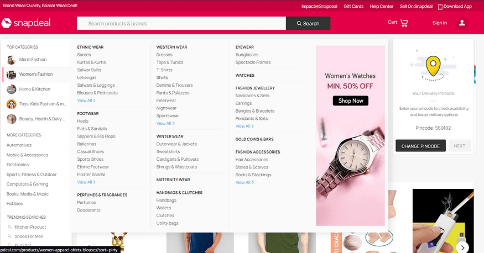
Task: Click the CHANGE PINCODE button
Action: click(420, 146)
